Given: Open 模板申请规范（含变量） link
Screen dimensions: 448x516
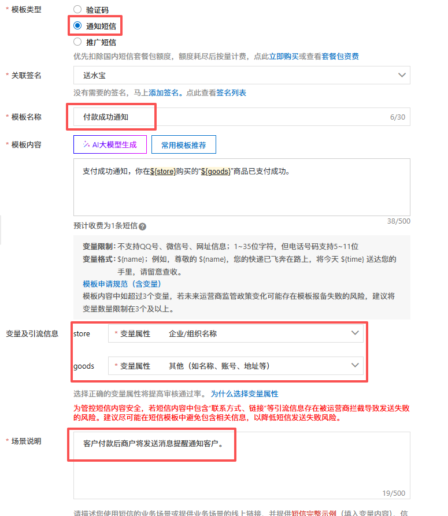Looking at the screenshot, I should click(122, 284).
